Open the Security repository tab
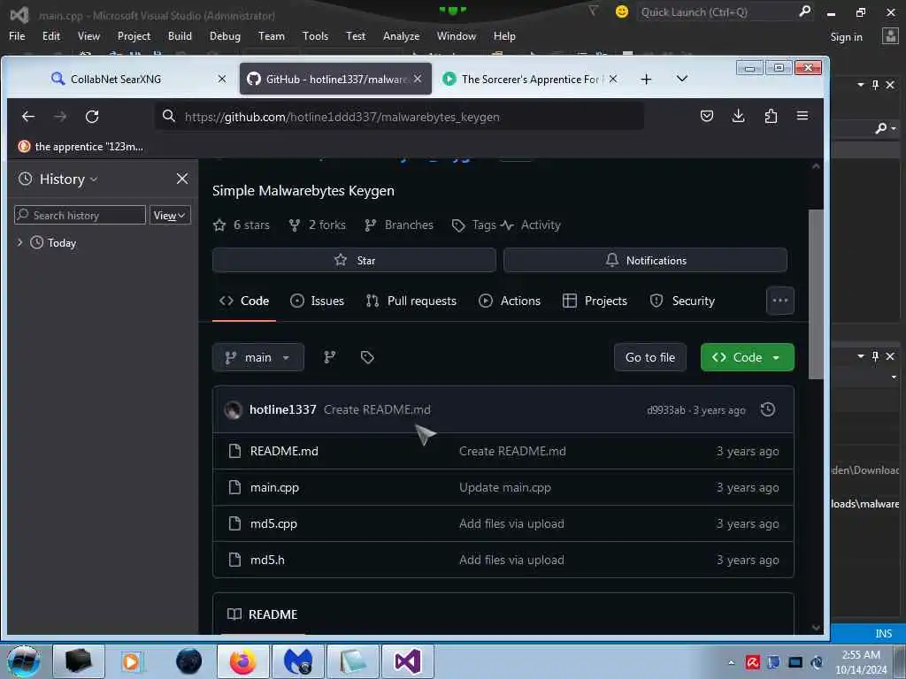This screenshot has height=679, width=906. coord(682,301)
